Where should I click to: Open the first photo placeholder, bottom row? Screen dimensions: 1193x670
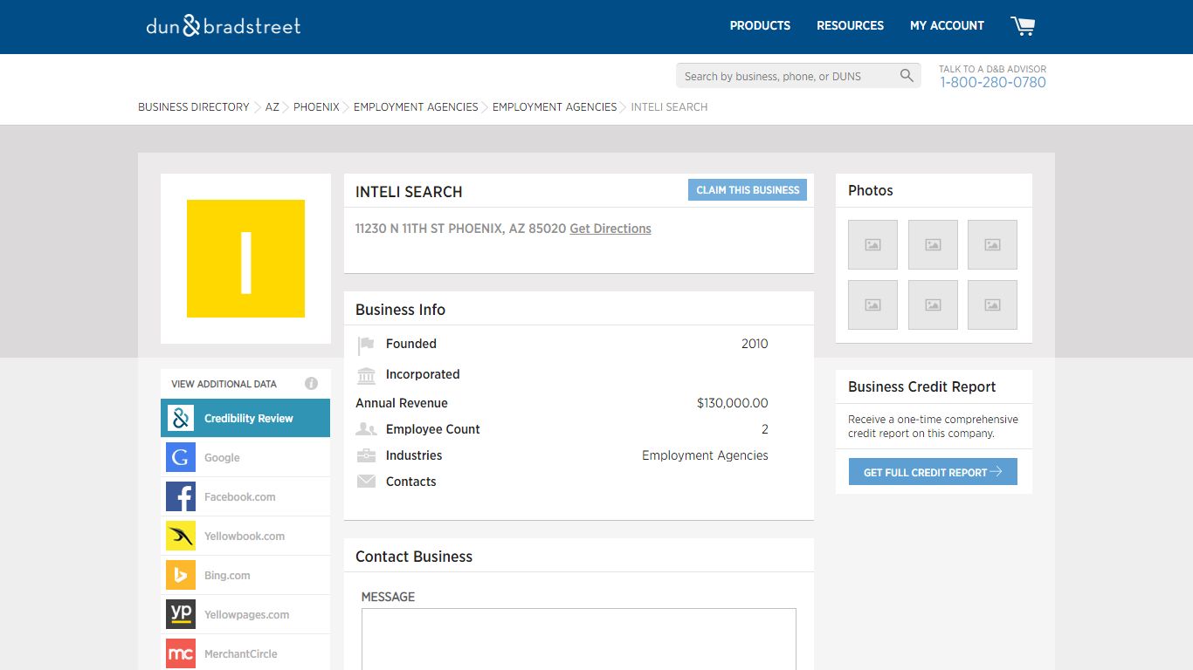[872, 304]
